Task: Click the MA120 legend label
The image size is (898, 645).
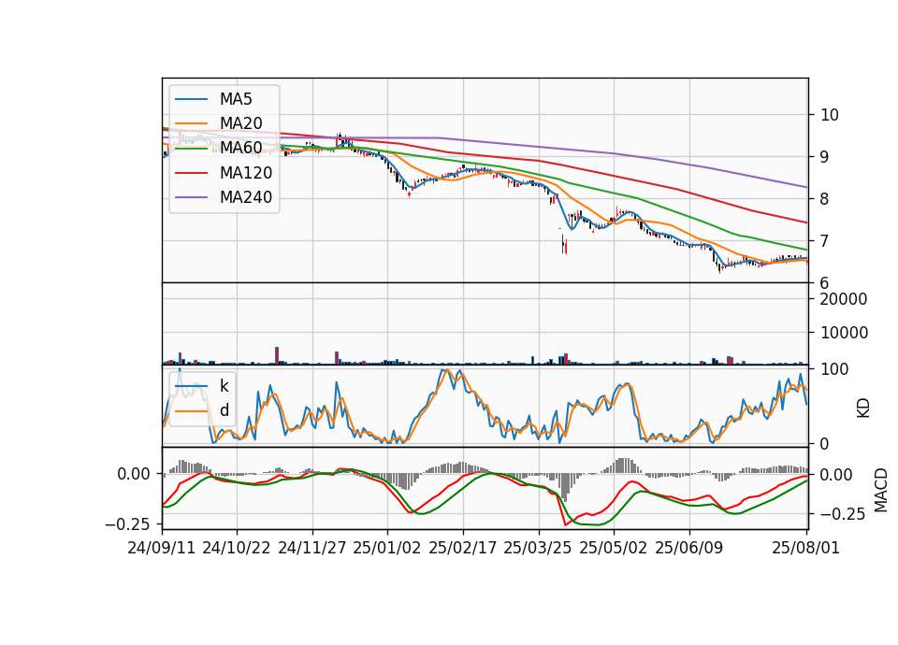Action: click(246, 173)
